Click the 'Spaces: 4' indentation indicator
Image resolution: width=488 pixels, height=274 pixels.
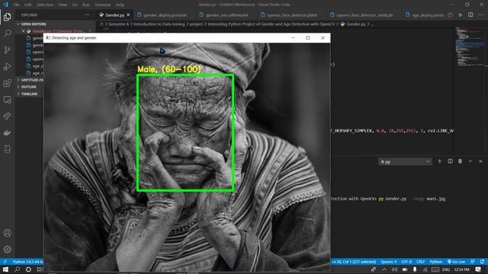pos(389,262)
